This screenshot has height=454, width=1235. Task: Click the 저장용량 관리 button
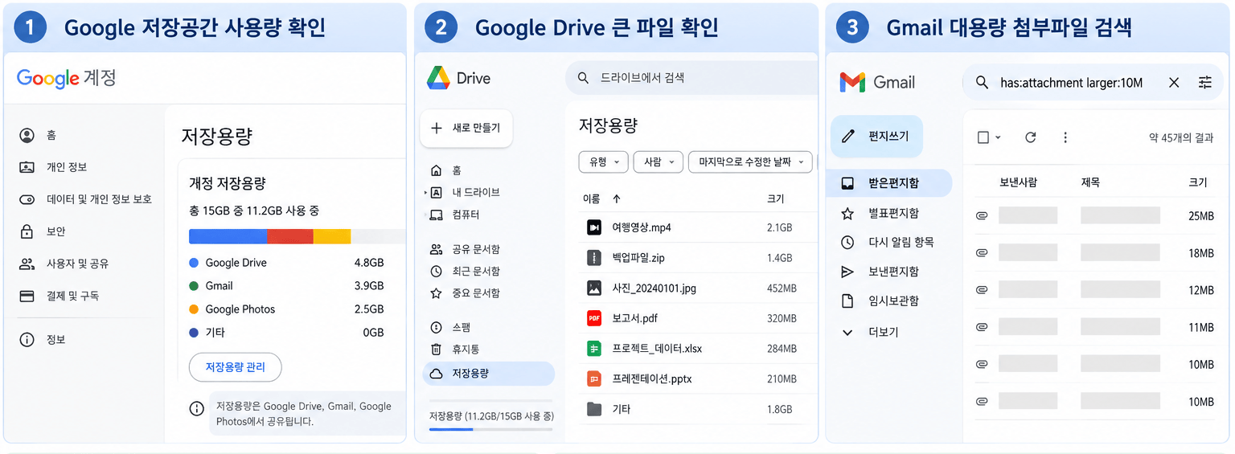(235, 367)
